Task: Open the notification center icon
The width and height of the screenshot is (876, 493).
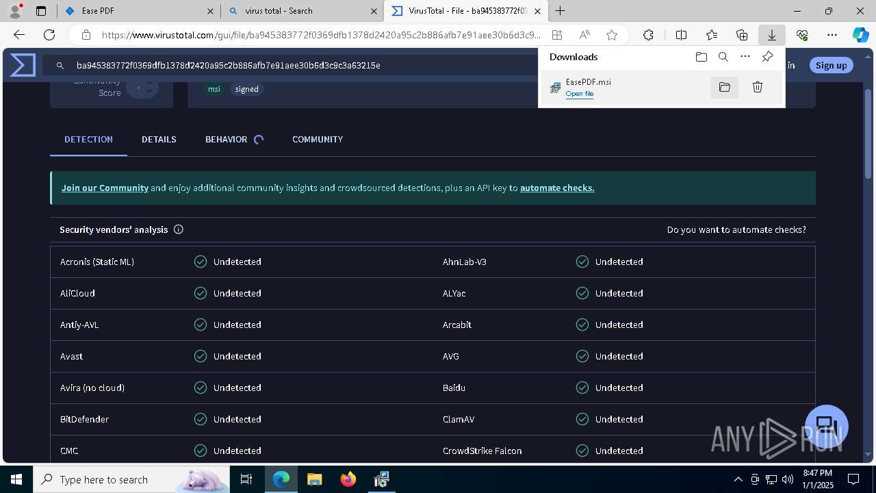Action: [x=853, y=479]
